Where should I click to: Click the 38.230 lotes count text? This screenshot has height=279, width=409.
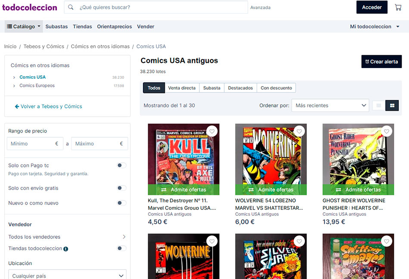click(153, 71)
